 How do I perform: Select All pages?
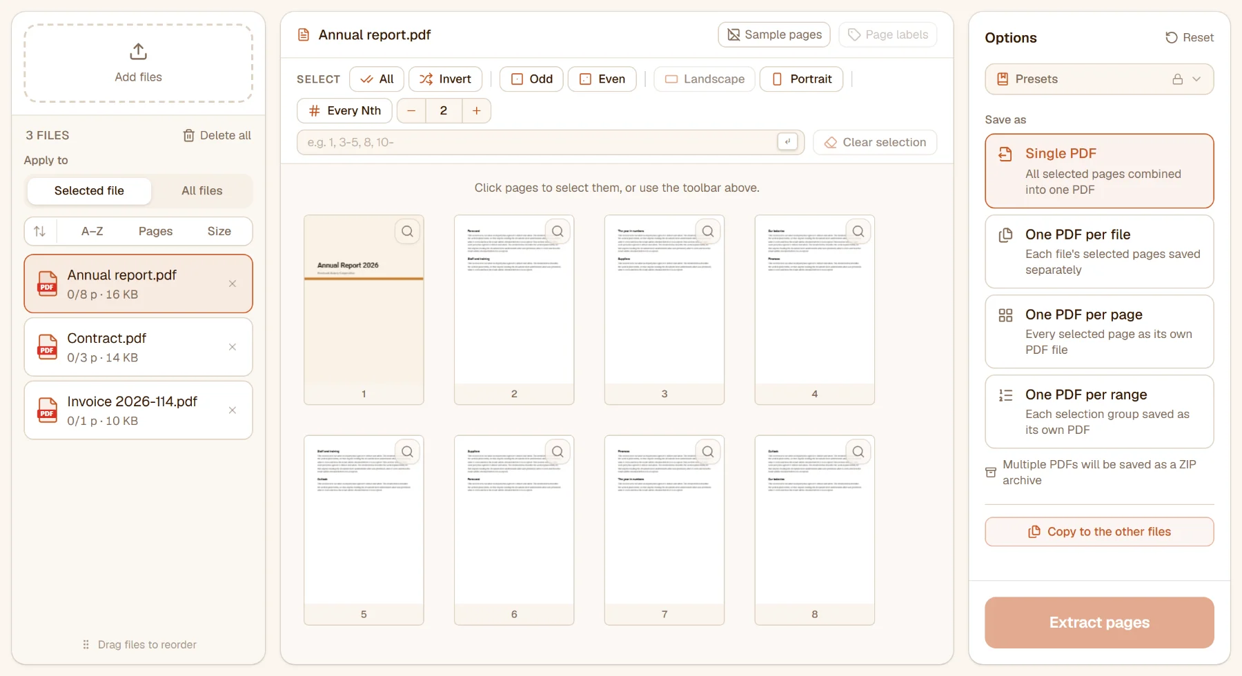pyautogui.click(x=377, y=79)
